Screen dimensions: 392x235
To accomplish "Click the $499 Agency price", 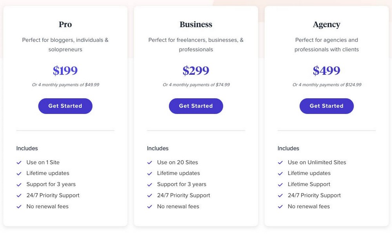I will tap(327, 70).
